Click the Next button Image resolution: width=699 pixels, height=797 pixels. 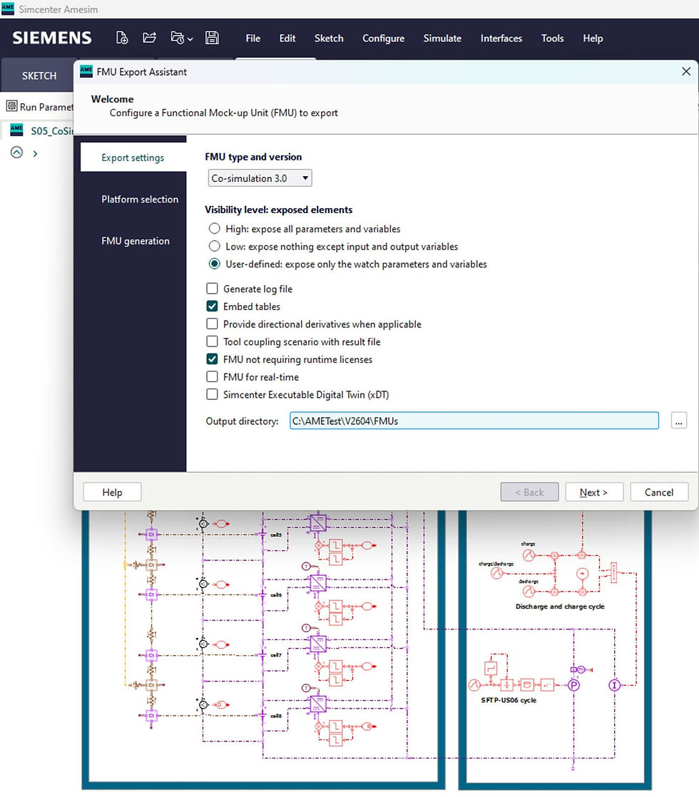click(x=594, y=492)
